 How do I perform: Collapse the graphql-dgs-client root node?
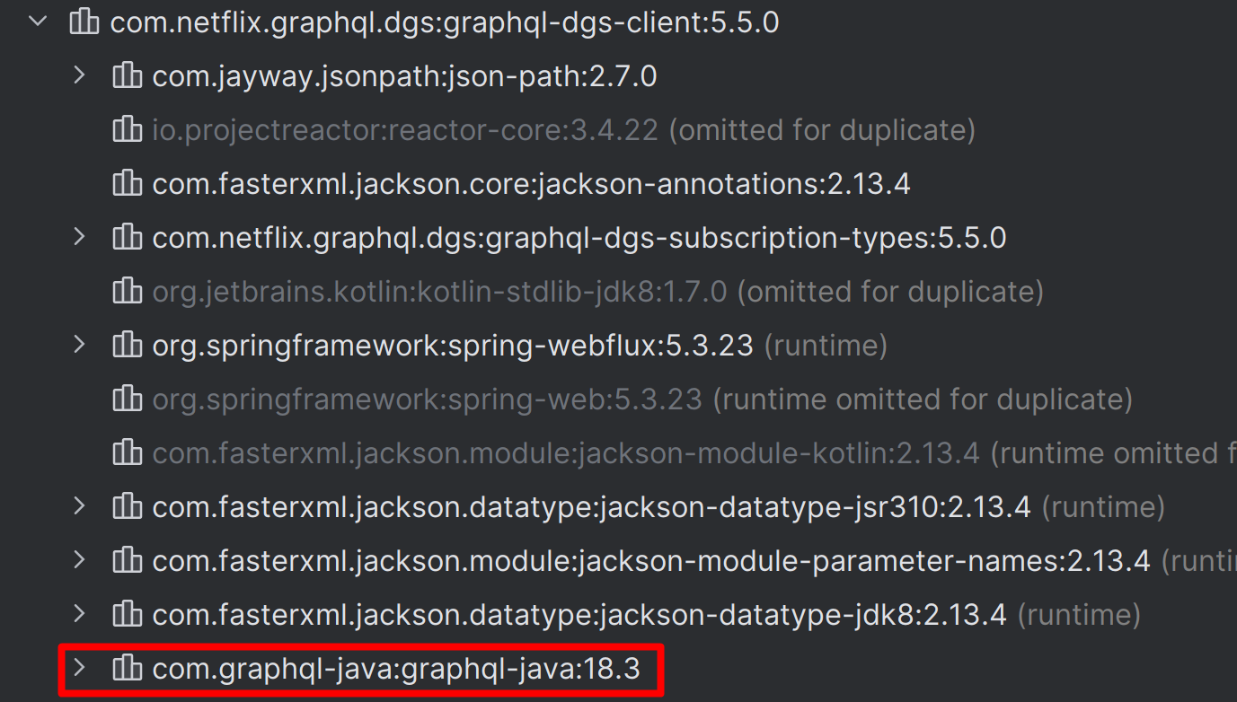point(36,22)
